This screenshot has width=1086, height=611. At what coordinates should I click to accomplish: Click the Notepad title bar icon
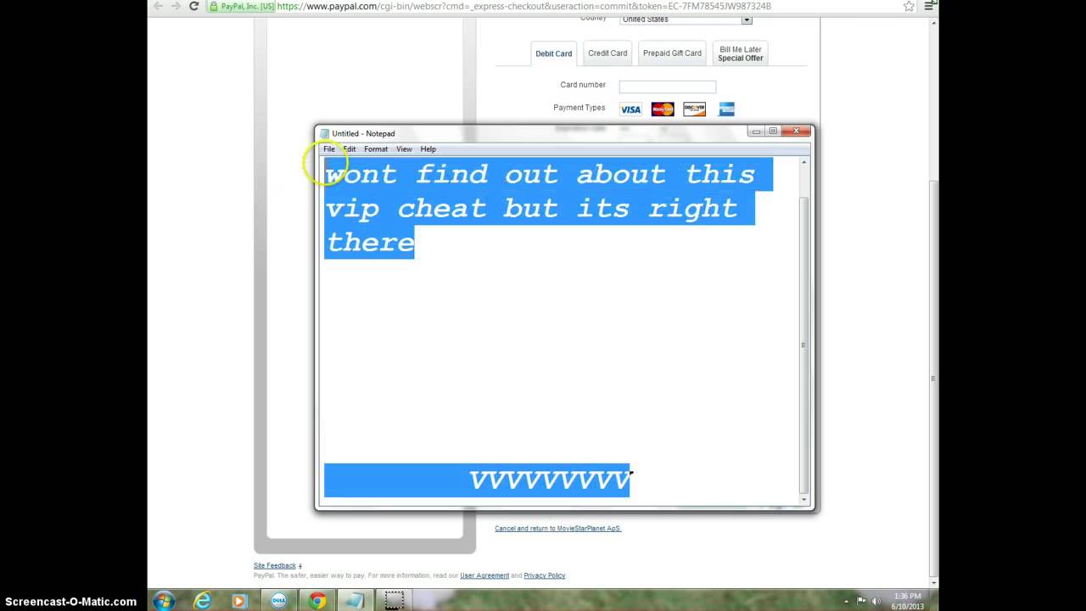[x=324, y=133]
